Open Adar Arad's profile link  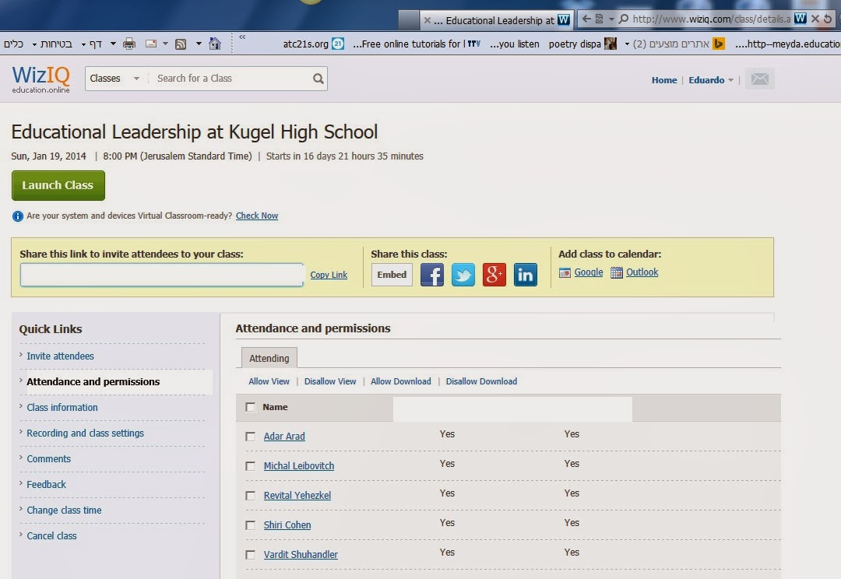284,437
